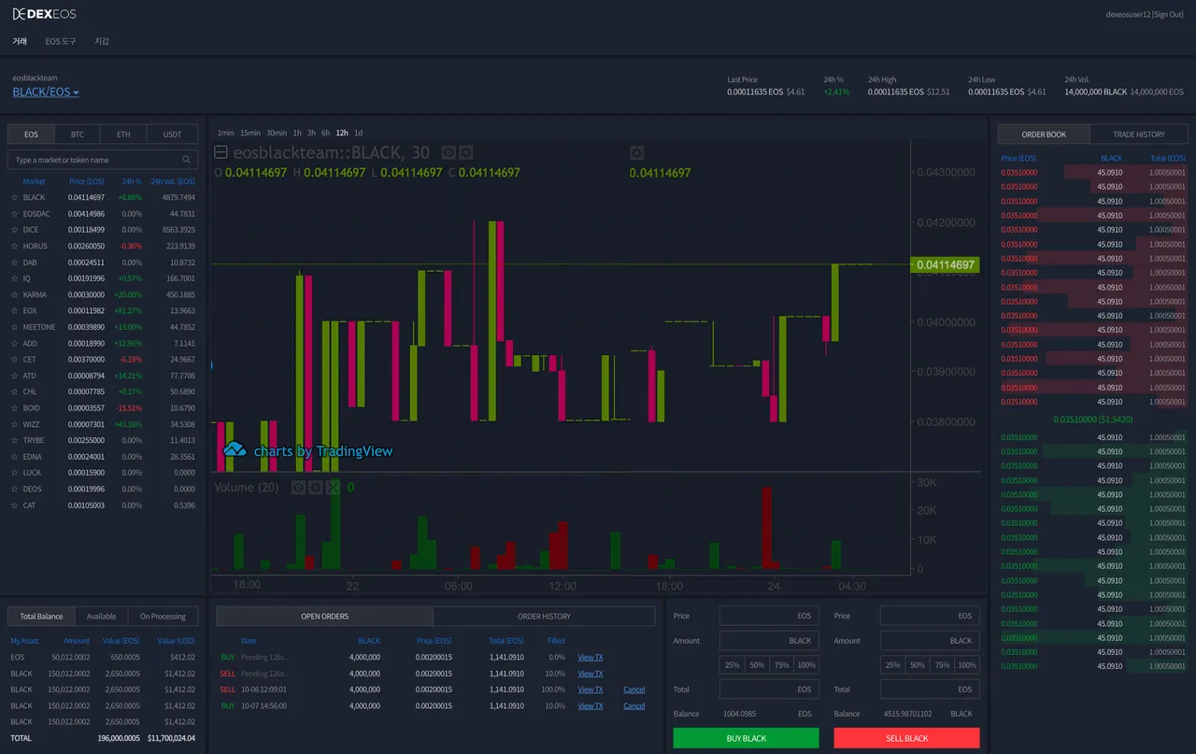Viewport: 1196px width, 754px height.
Task: Open the TradingView cloud logo link
Action: pyautogui.click(x=234, y=450)
